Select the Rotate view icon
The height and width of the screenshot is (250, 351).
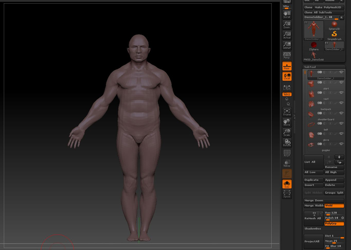(287, 143)
